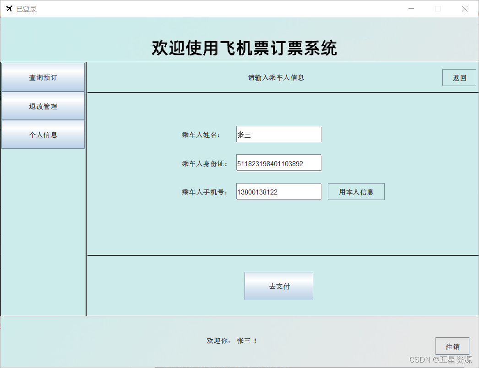Click the 去支付 button

click(278, 286)
